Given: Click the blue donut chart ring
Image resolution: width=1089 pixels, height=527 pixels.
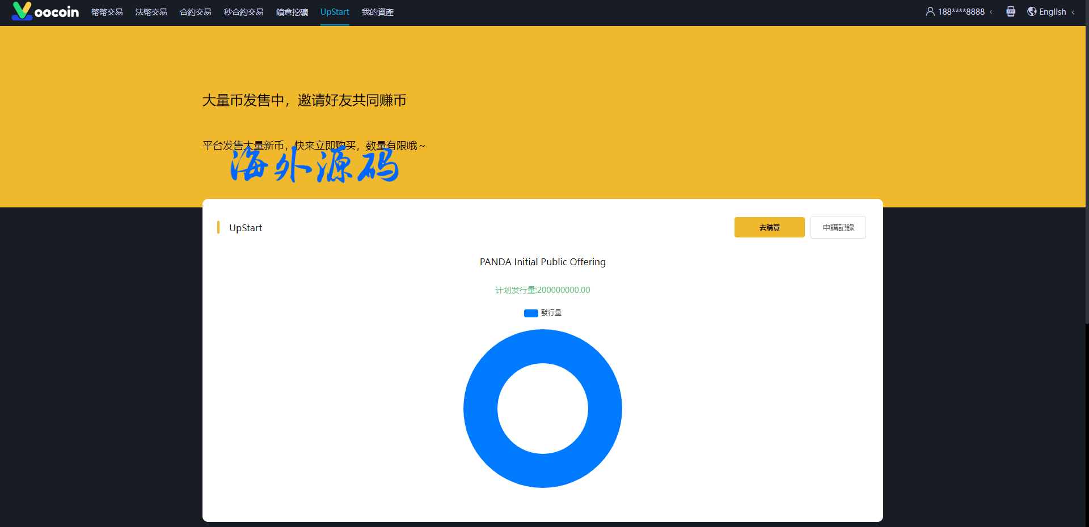Looking at the screenshot, I should (x=480, y=409).
